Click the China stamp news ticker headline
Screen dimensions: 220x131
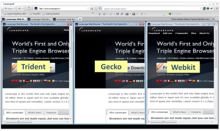pyautogui.click(x=191, y=19)
